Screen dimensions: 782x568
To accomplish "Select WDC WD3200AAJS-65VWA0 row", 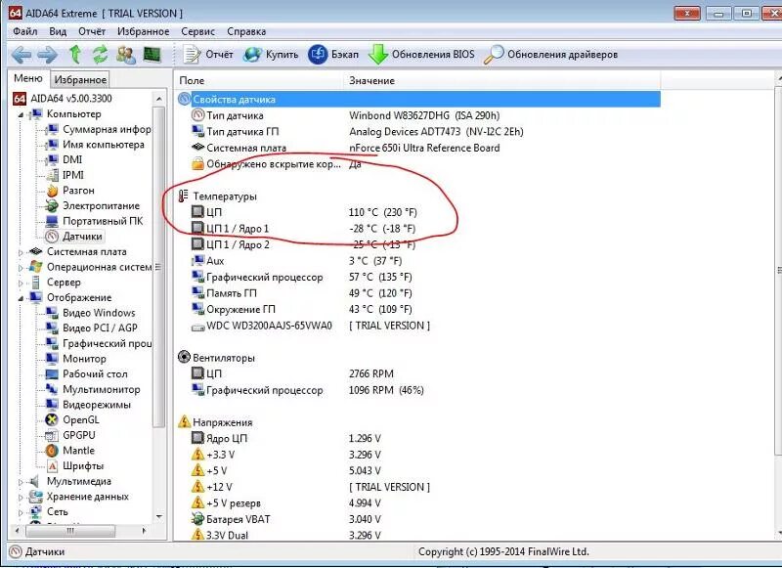I will coord(419,326).
